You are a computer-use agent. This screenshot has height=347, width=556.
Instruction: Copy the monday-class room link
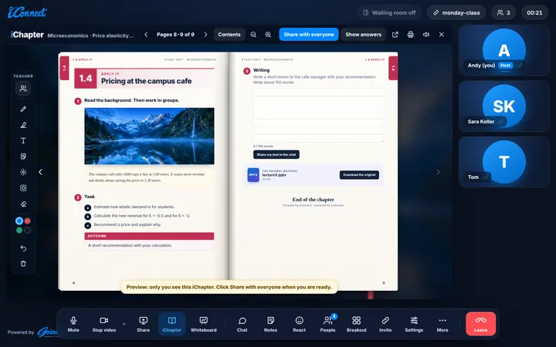click(456, 13)
